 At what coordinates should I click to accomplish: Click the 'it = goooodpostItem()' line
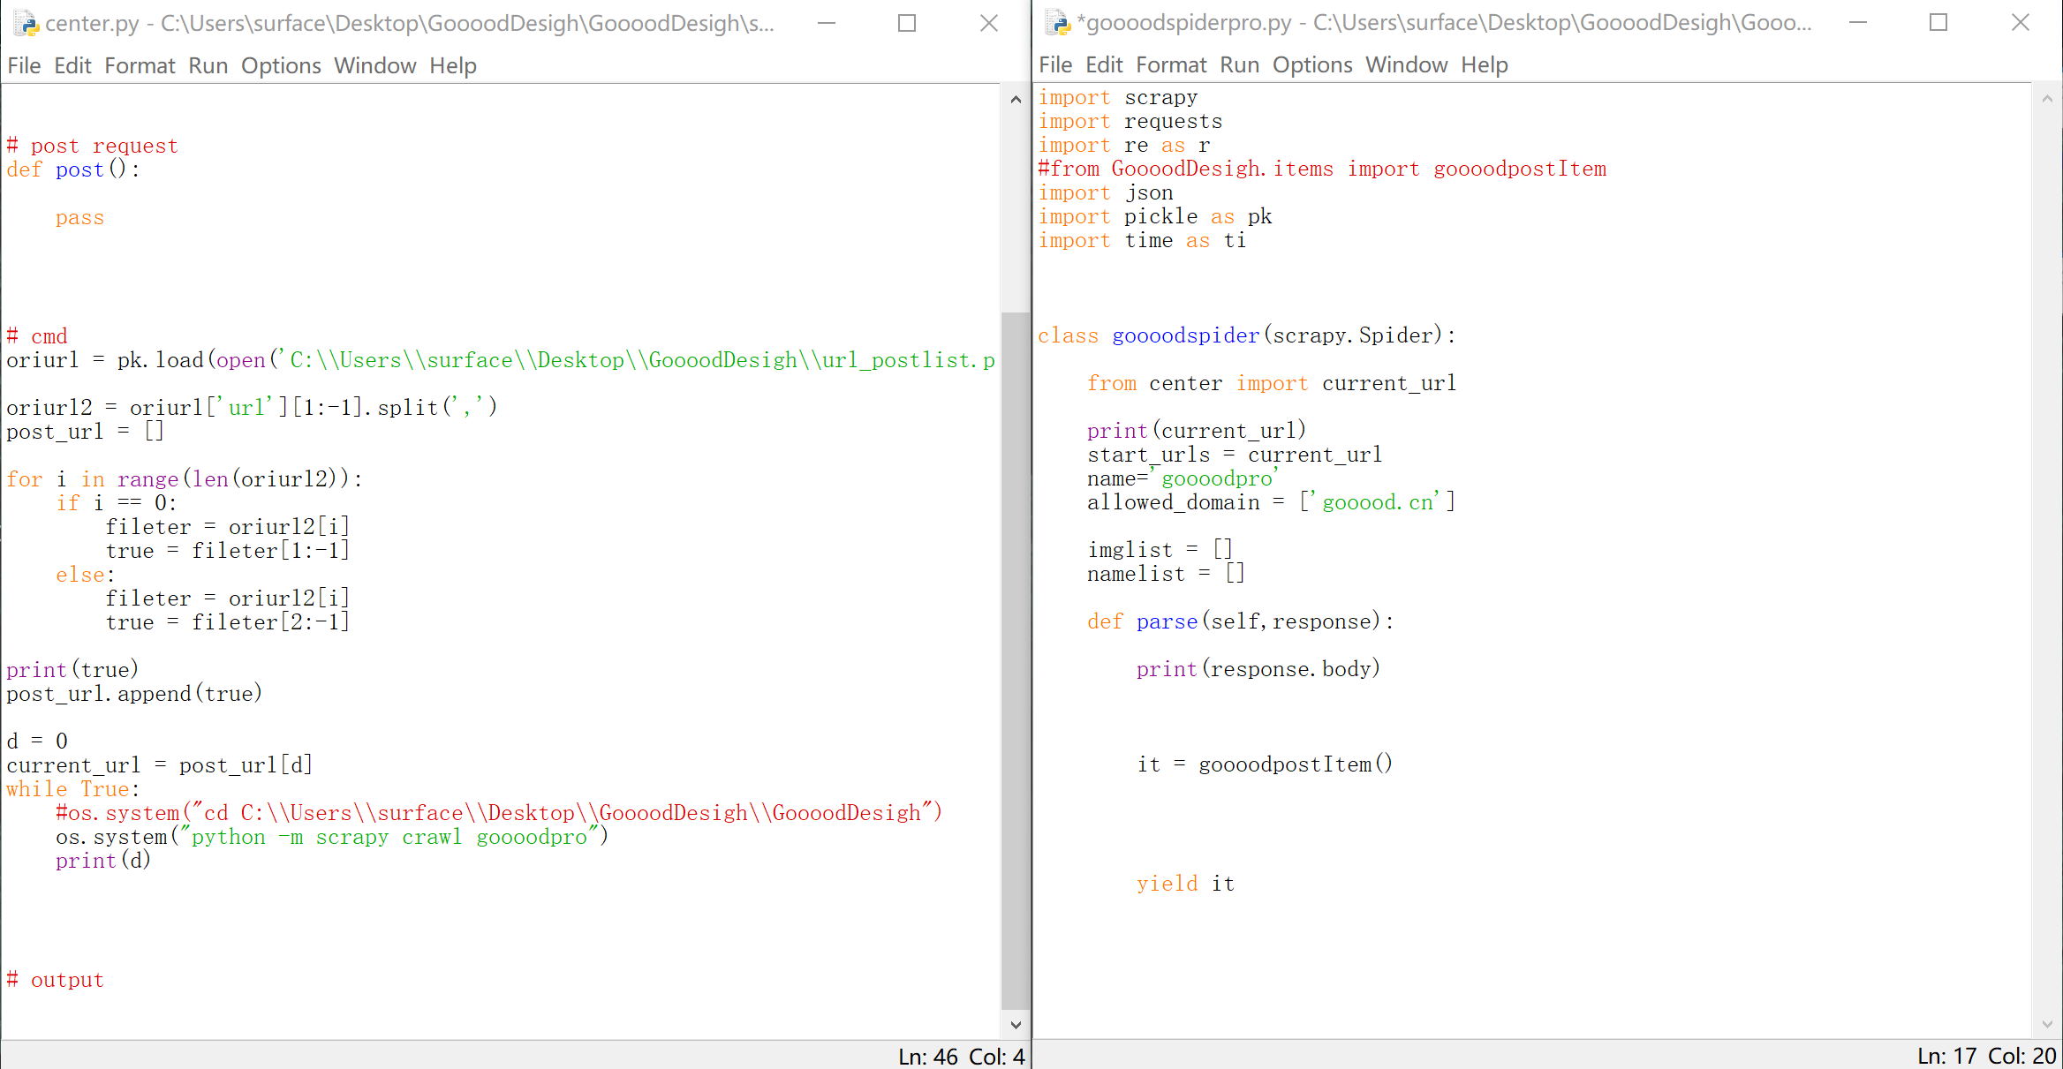(x=1265, y=764)
